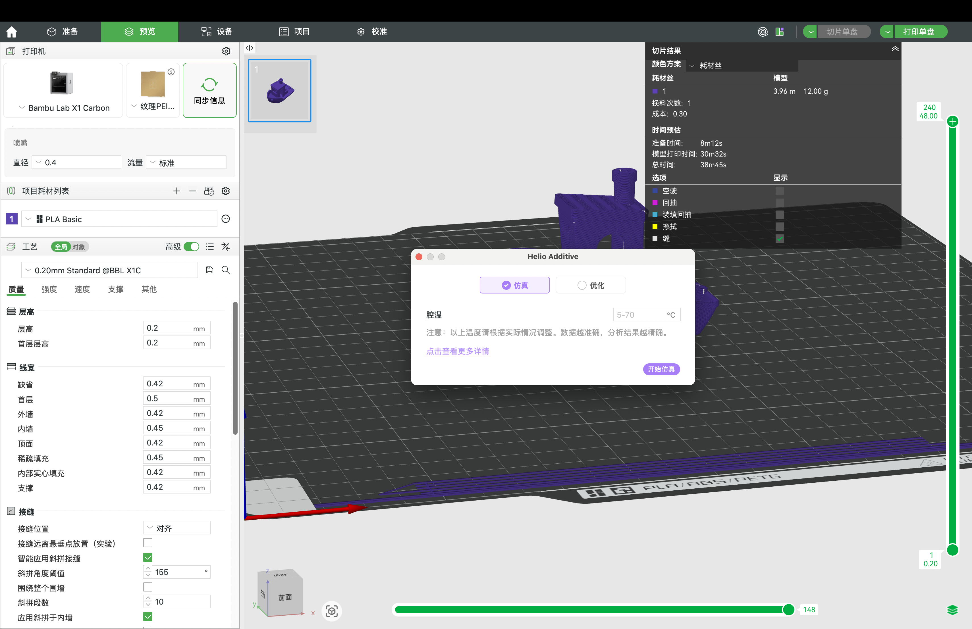Viewport: 972px width, 629px height.
Task: Click the add filament plus icon
Action: 176,191
